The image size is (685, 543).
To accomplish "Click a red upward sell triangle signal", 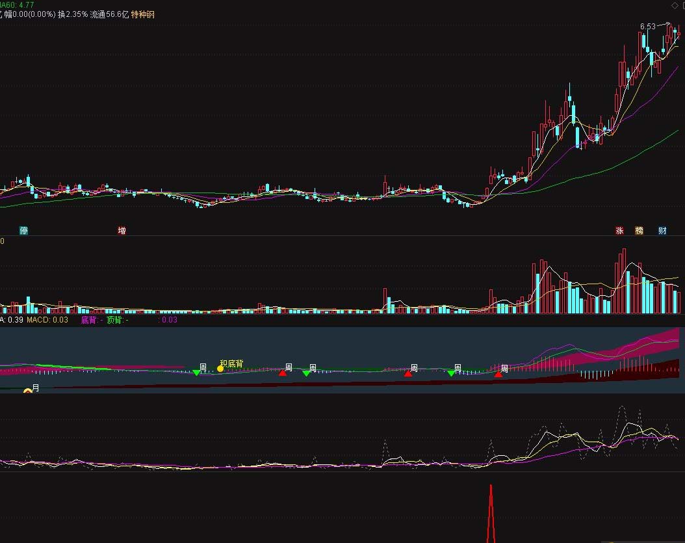I will pos(283,373).
